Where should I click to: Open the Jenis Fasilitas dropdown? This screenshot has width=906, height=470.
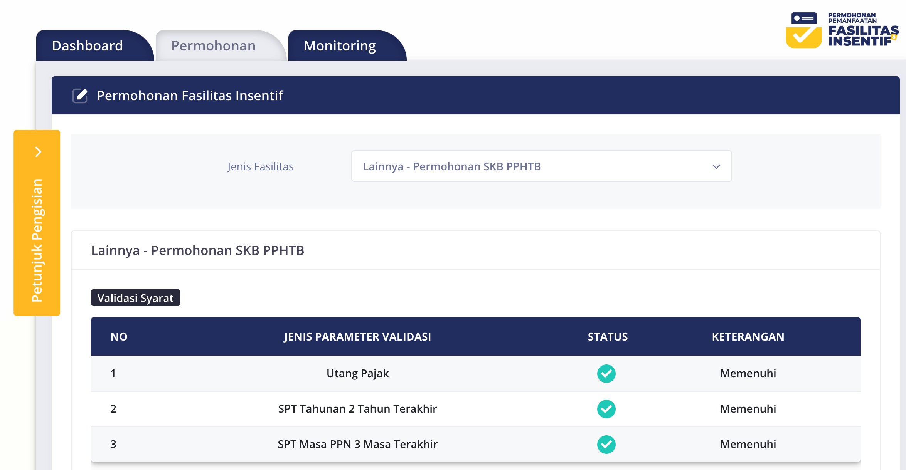[541, 166]
